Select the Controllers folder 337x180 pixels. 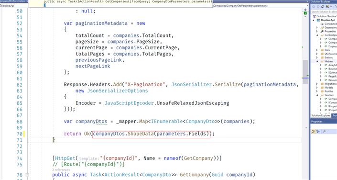tap(331, 35)
